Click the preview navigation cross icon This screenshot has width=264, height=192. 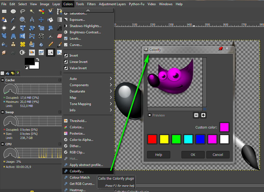click(204, 109)
